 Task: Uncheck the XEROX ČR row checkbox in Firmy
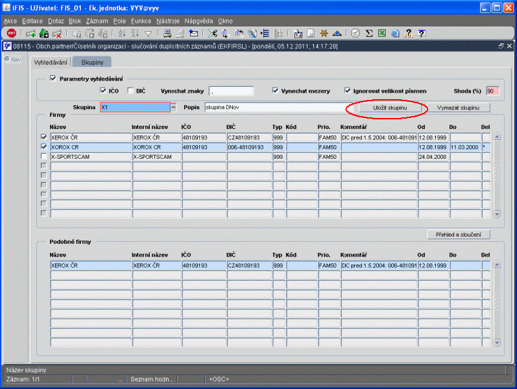(x=43, y=137)
